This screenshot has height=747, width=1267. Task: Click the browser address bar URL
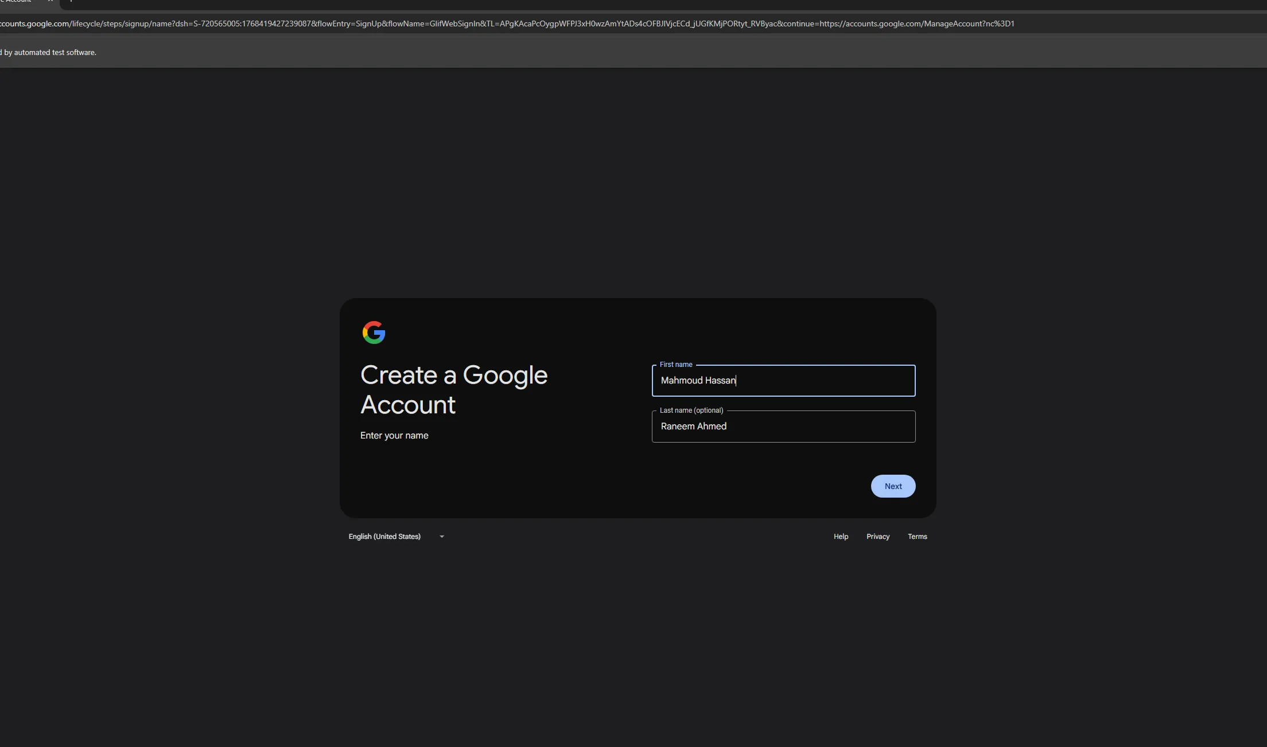[x=507, y=24]
